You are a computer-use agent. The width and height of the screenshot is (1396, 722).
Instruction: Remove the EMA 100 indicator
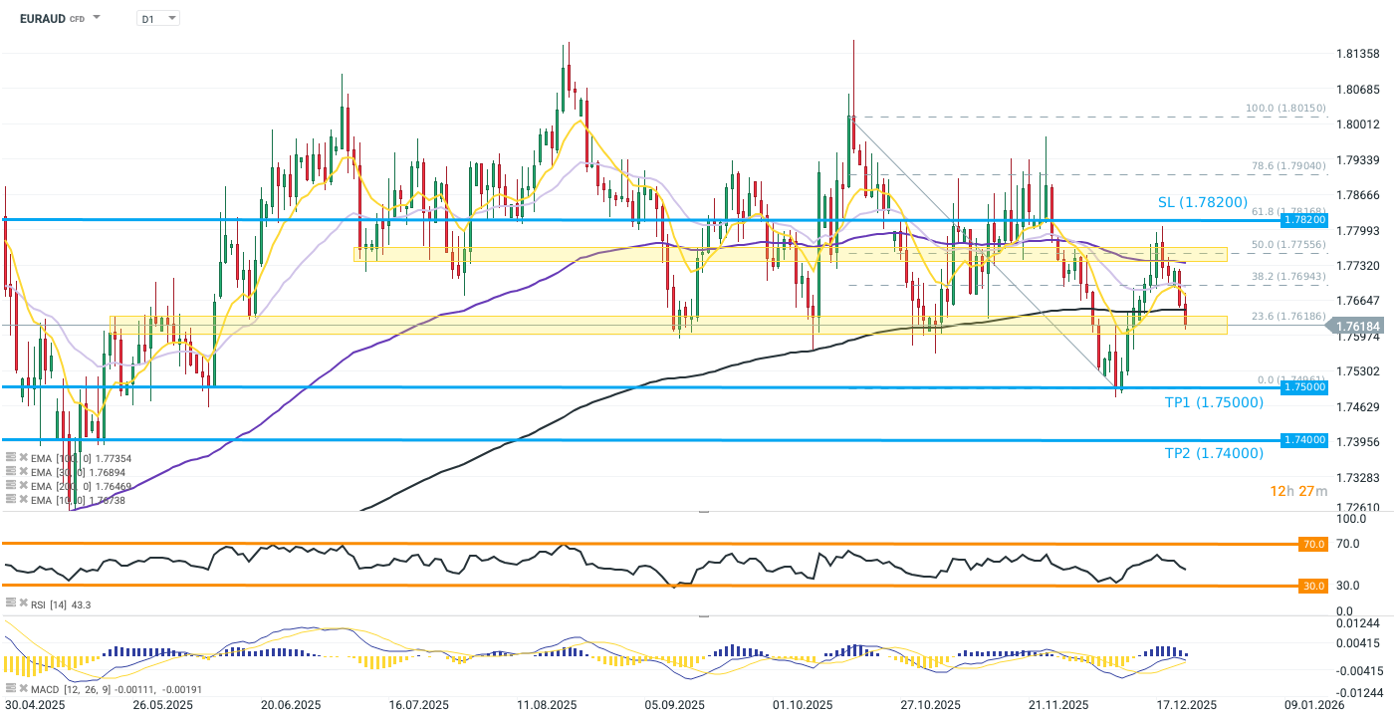[24, 458]
